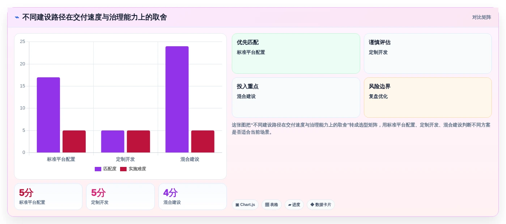Click the 进度 tag chip
The height and width of the screenshot is (224, 506).
pyautogui.click(x=294, y=205)
